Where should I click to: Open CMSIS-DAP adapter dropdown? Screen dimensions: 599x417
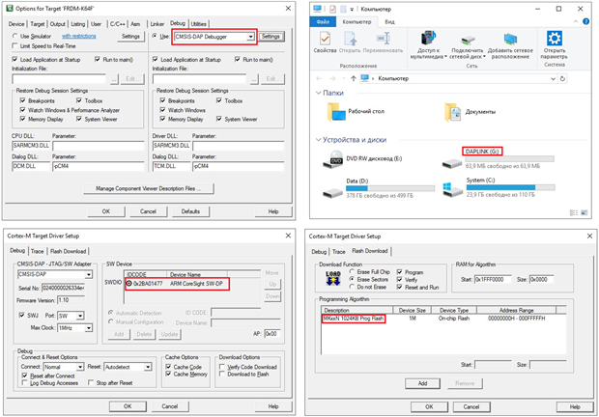(89, 274)
